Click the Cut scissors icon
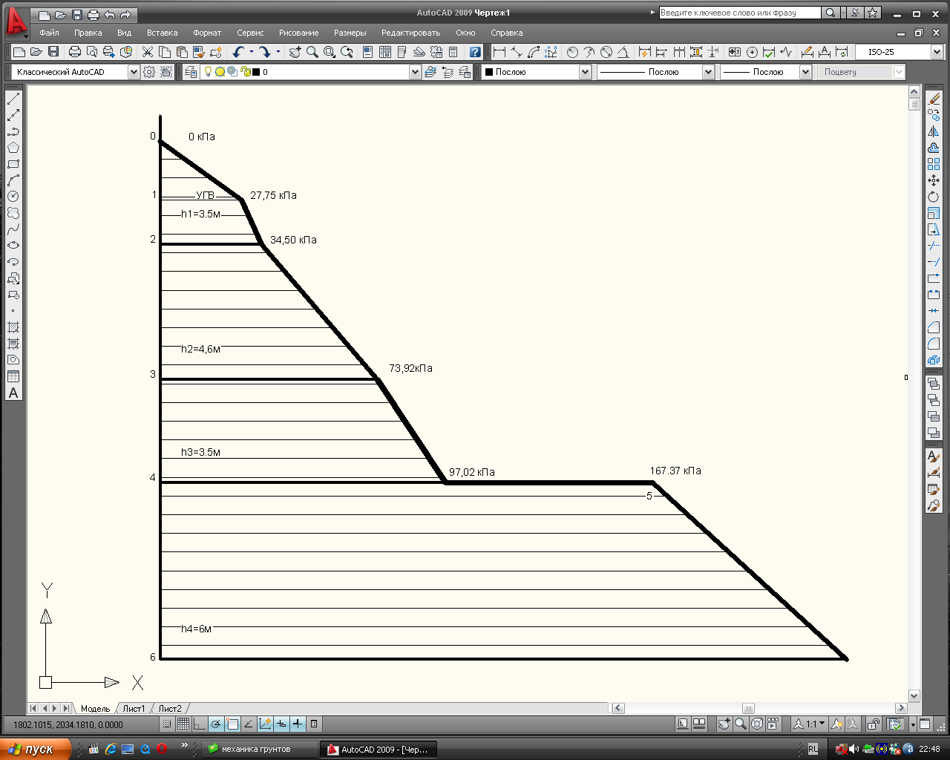The image size is (950, 760). click(148, 52)
